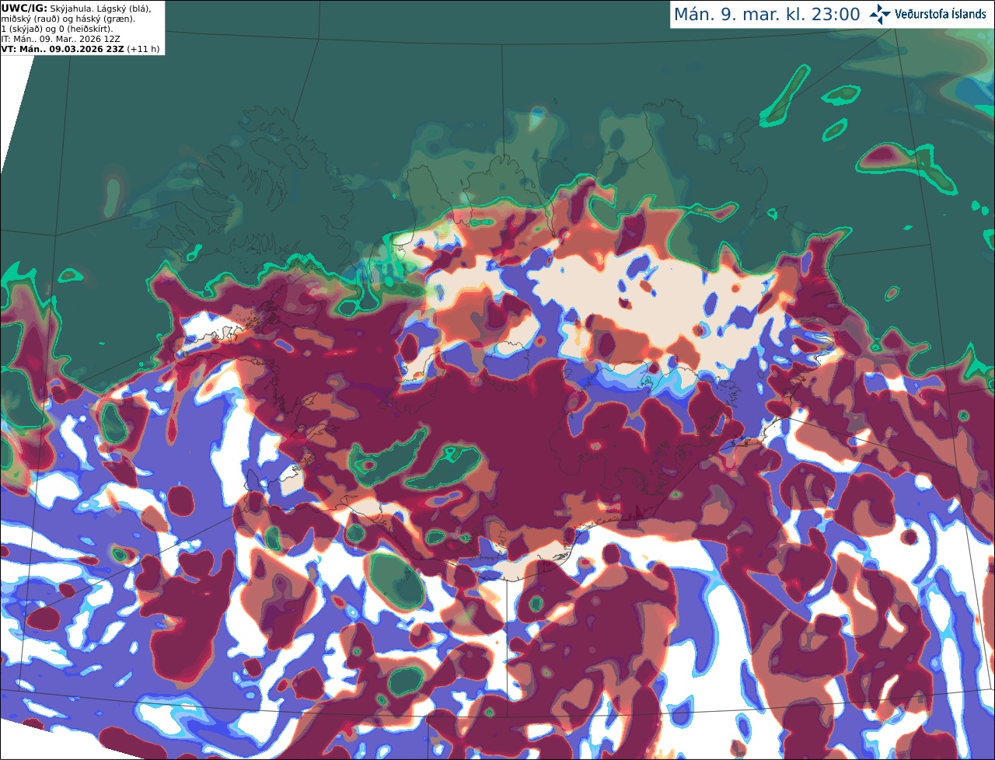
Task: Click the 'UWC/IG: Skýjahula. Lágský (blá),' line
Action: [76, 8]
